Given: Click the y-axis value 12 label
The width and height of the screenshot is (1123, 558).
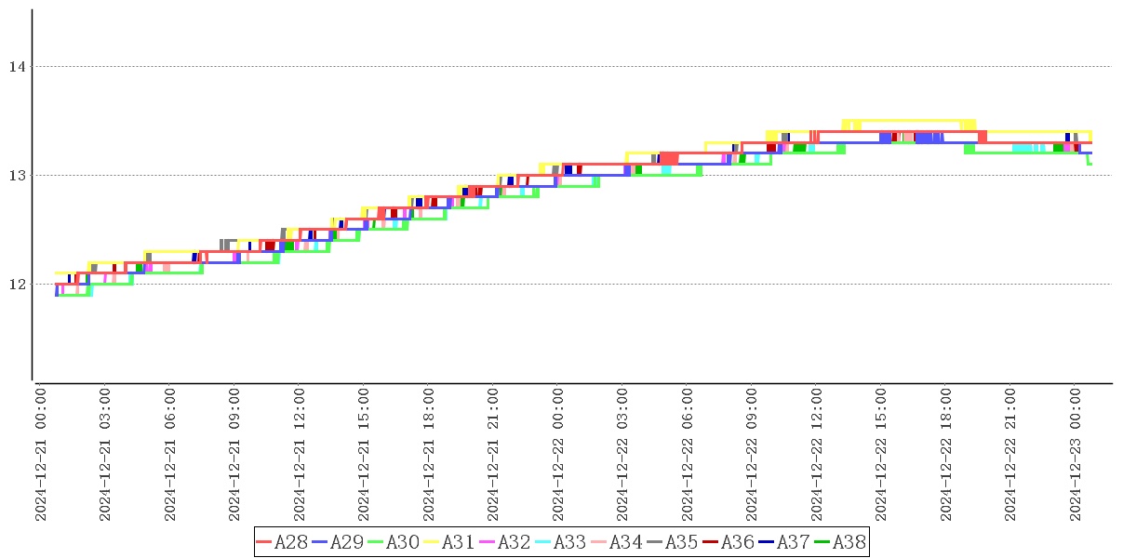Looking at the screenshot, I should (x=16, y=285).
